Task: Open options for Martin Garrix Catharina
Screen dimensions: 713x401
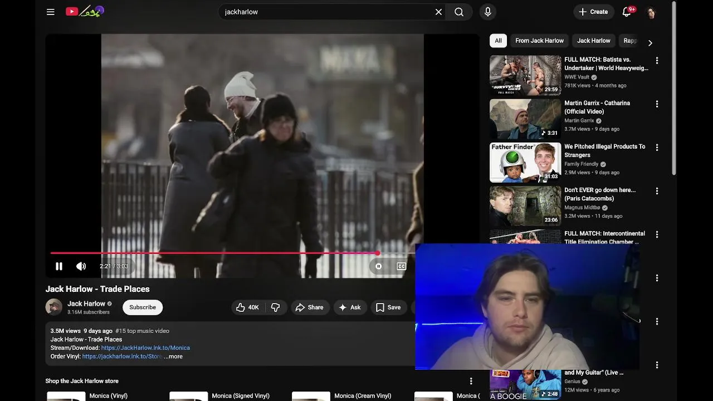Action: (657, 104)
